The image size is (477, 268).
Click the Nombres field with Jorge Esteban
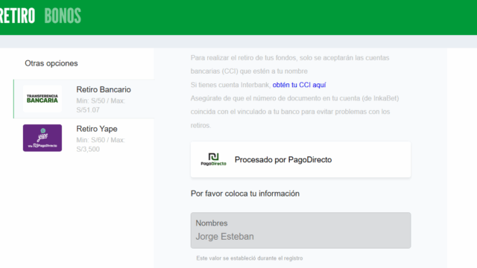300,230
